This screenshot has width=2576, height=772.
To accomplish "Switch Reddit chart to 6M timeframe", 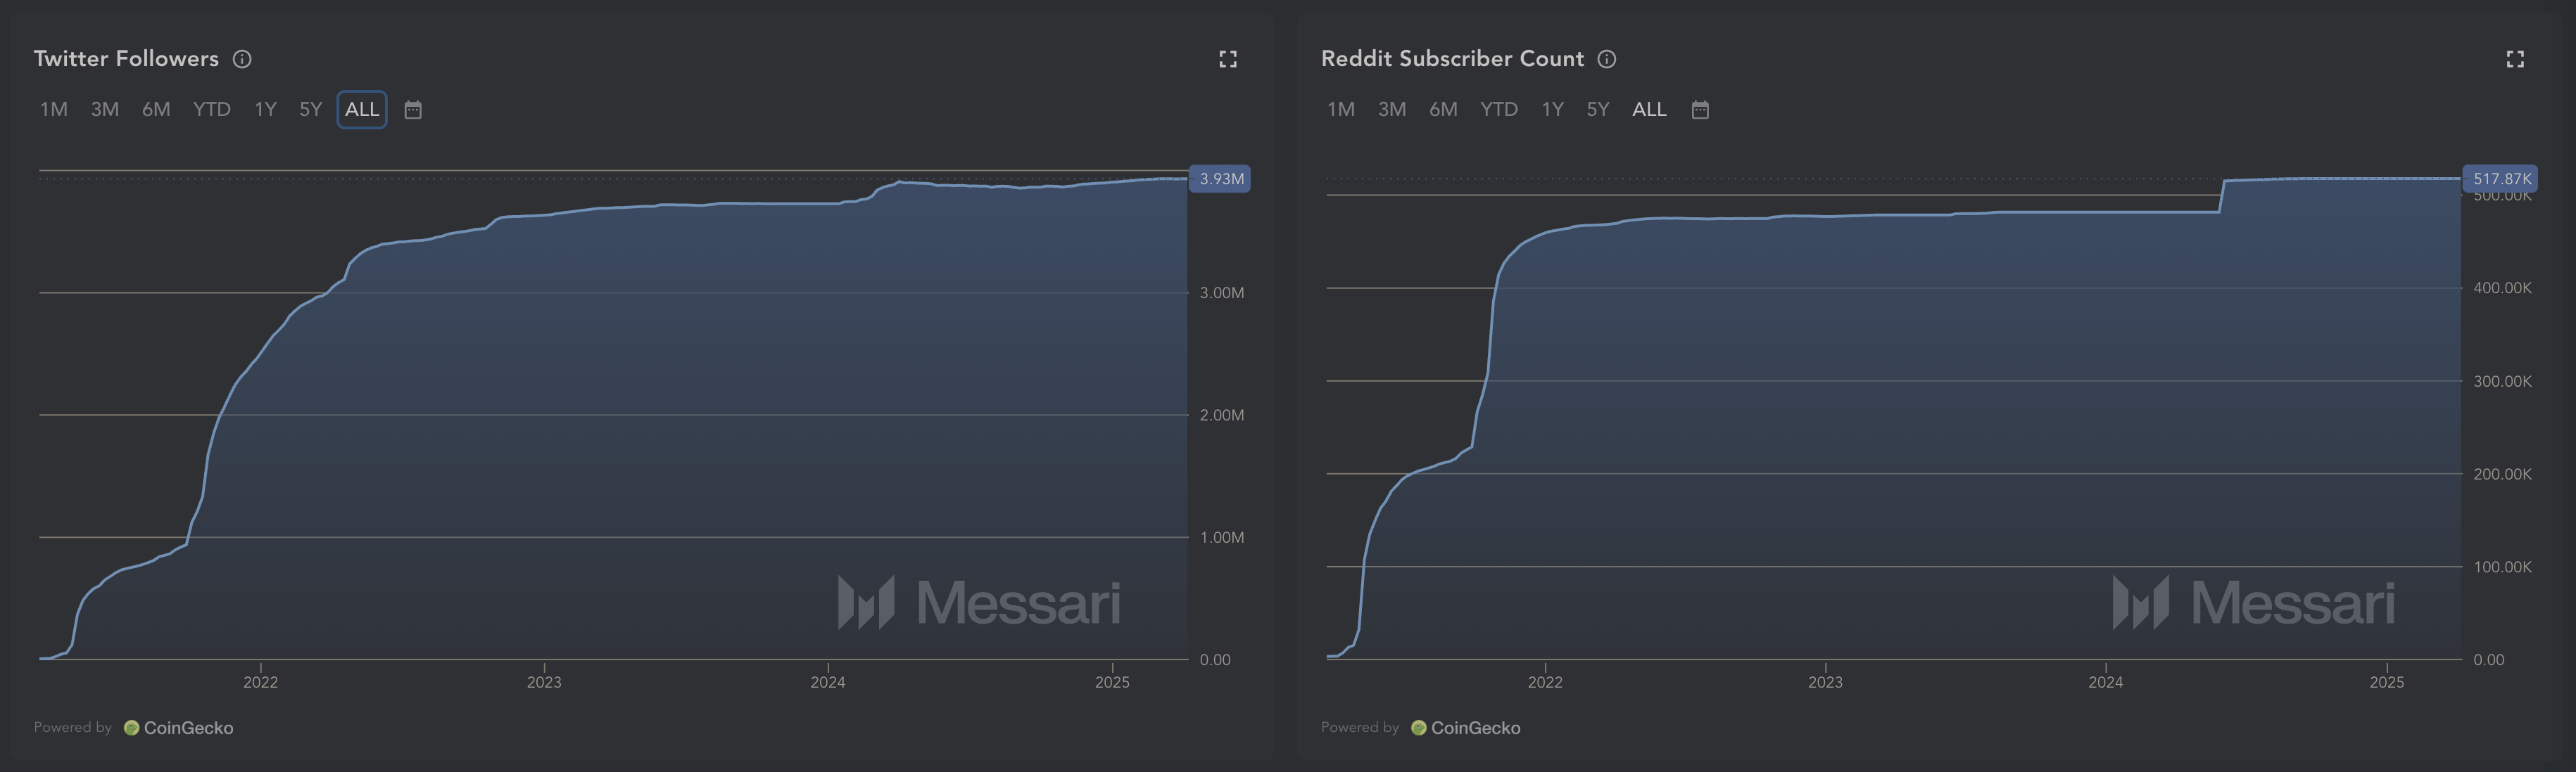I will (x=1444, y=110).
